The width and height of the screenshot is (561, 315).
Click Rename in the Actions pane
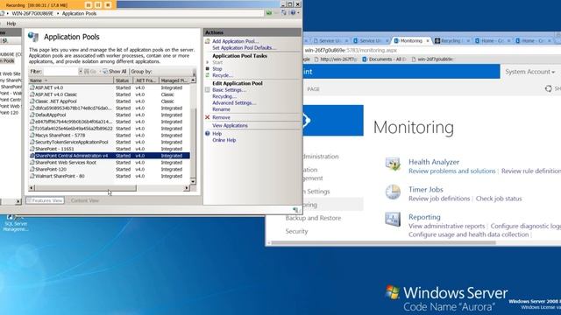point(221,109)
